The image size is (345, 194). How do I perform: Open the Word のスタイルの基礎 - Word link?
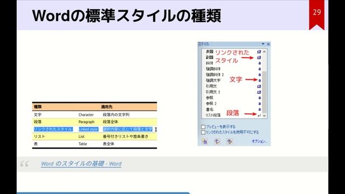click(x=81, y=164)
